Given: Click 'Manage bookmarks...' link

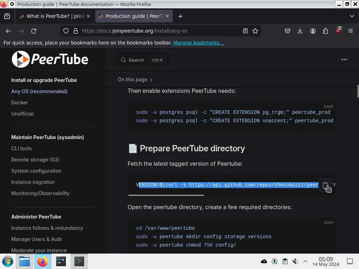Looking at the screenshot, I should pos(198,43).
